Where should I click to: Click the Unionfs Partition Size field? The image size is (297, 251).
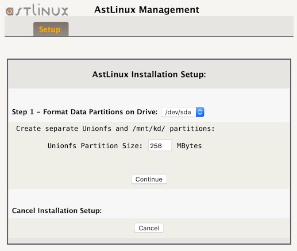[160, 145]
